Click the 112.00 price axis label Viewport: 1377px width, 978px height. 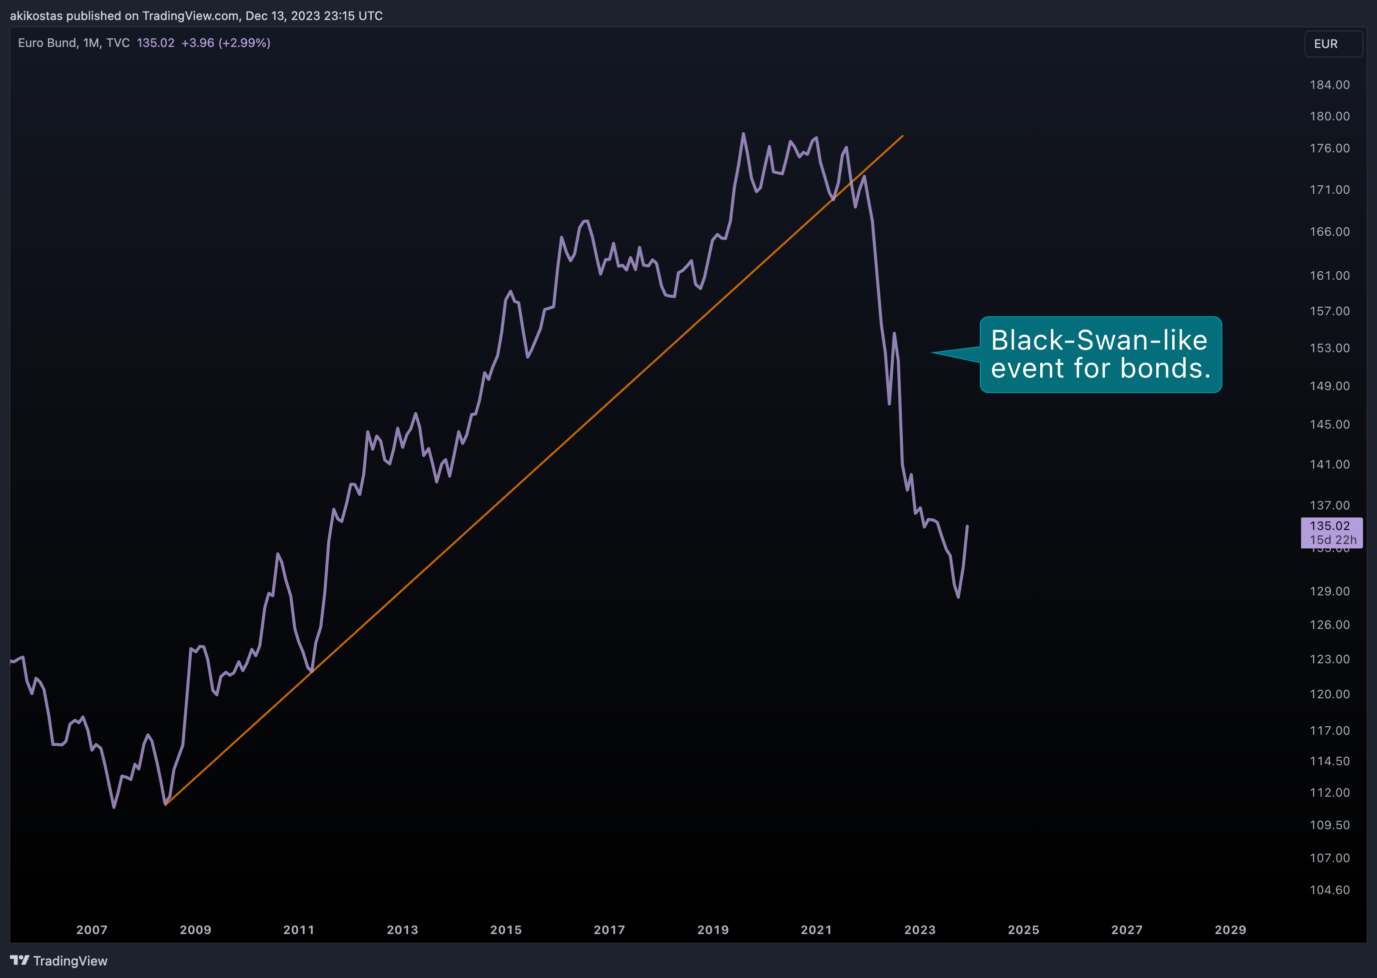[1330, 793]
